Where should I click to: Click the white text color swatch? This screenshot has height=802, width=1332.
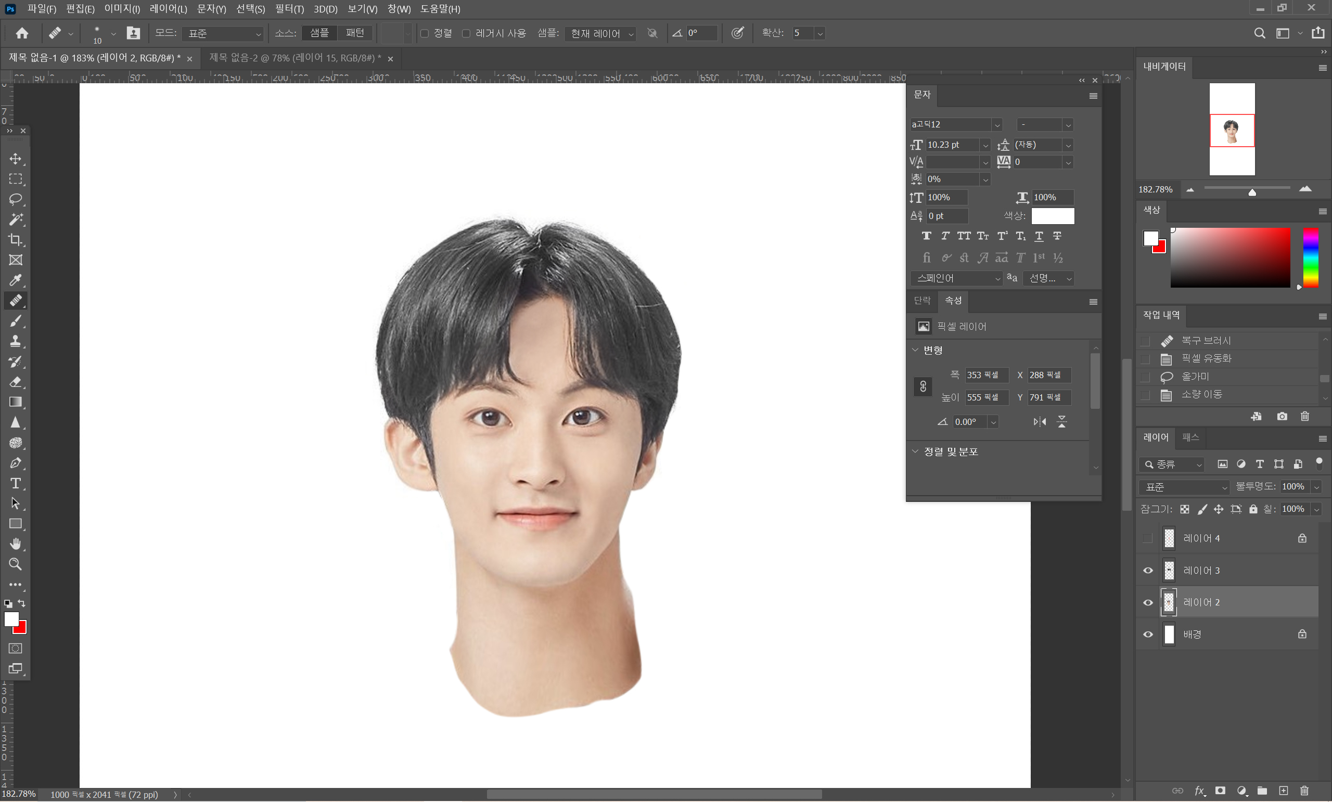1052,216
